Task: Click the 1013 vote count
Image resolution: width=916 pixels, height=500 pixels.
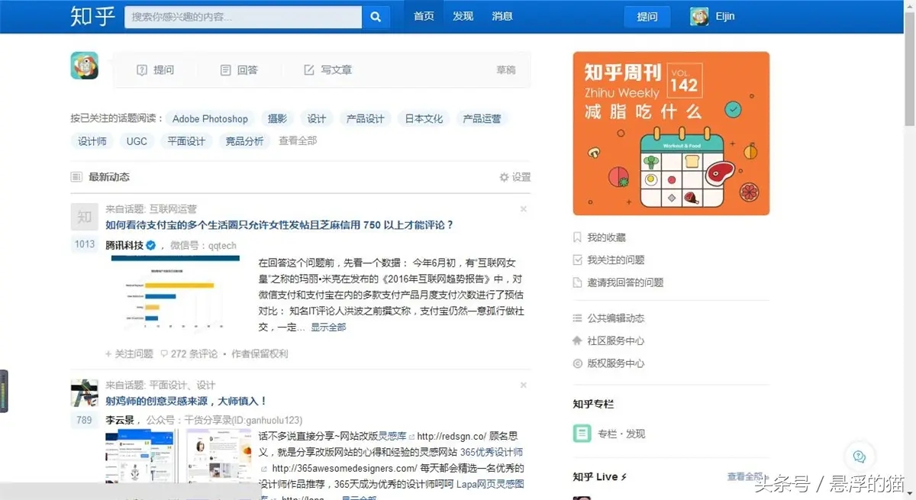Action: tap(85, 244)
